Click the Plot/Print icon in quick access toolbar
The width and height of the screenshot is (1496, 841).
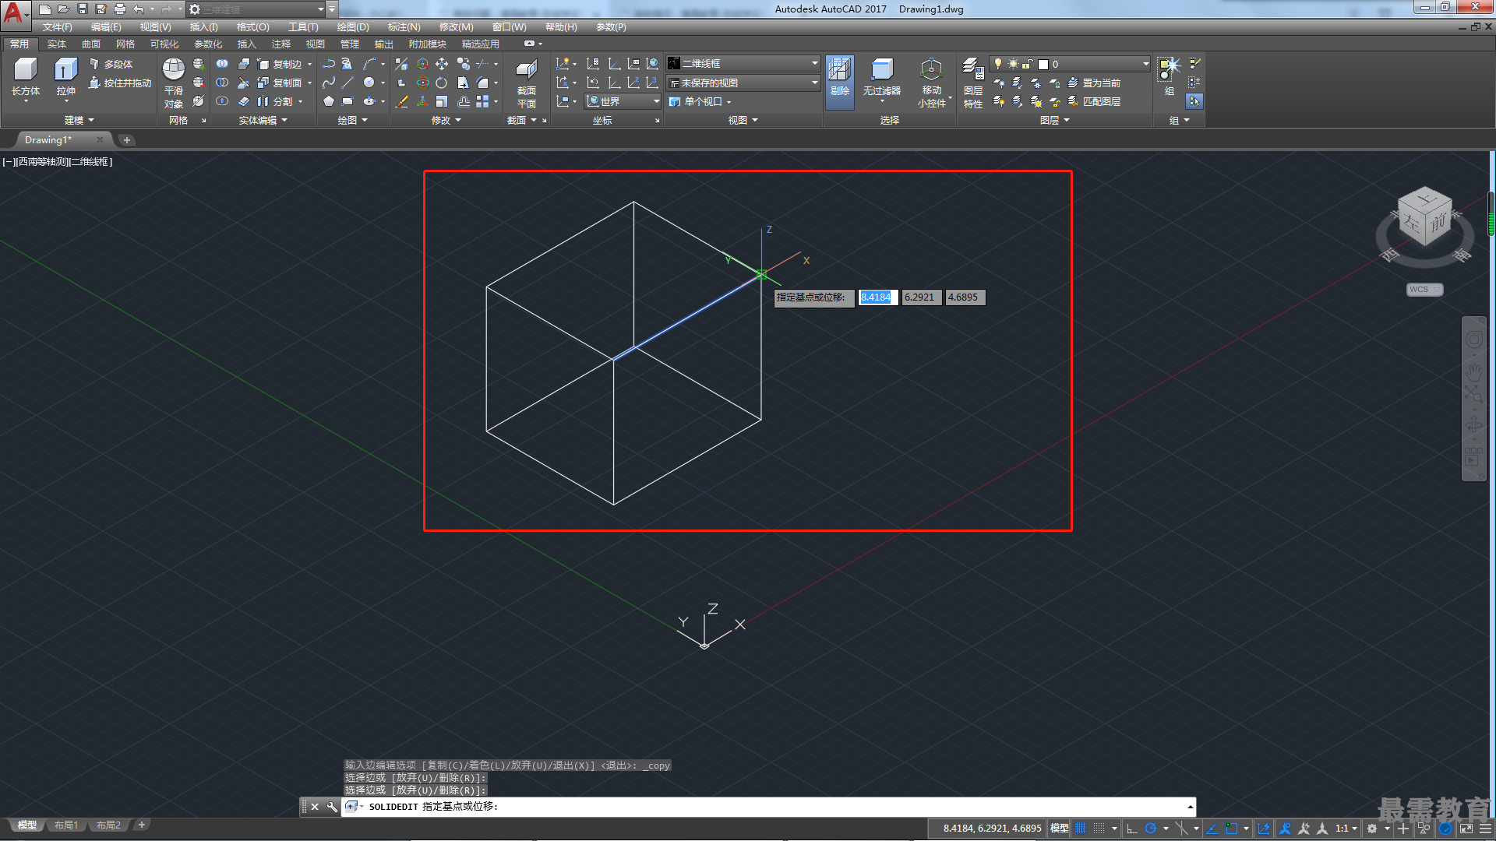120,9
